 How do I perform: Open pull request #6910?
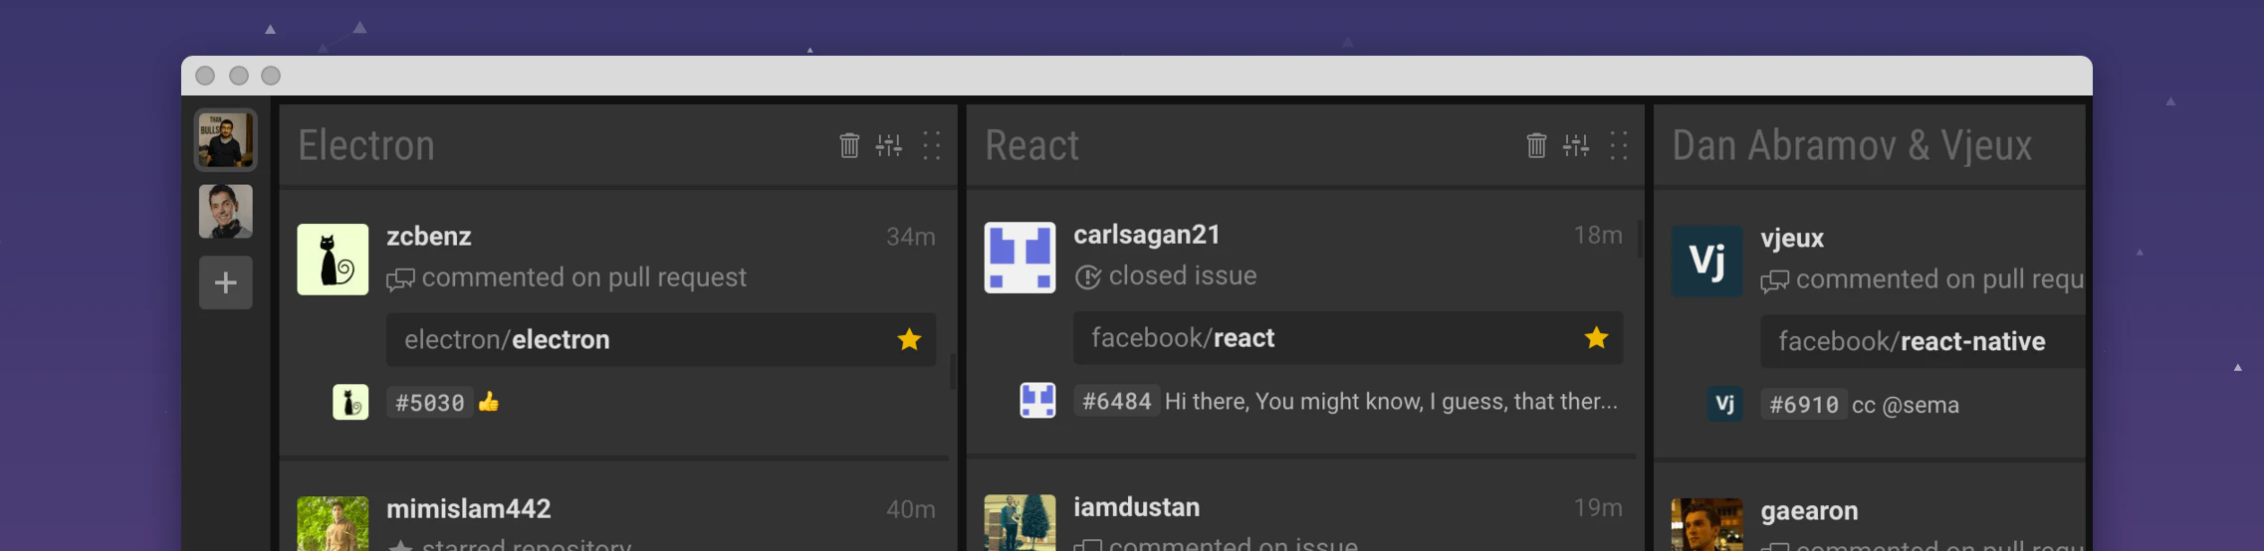click(x=1804, y=405)
